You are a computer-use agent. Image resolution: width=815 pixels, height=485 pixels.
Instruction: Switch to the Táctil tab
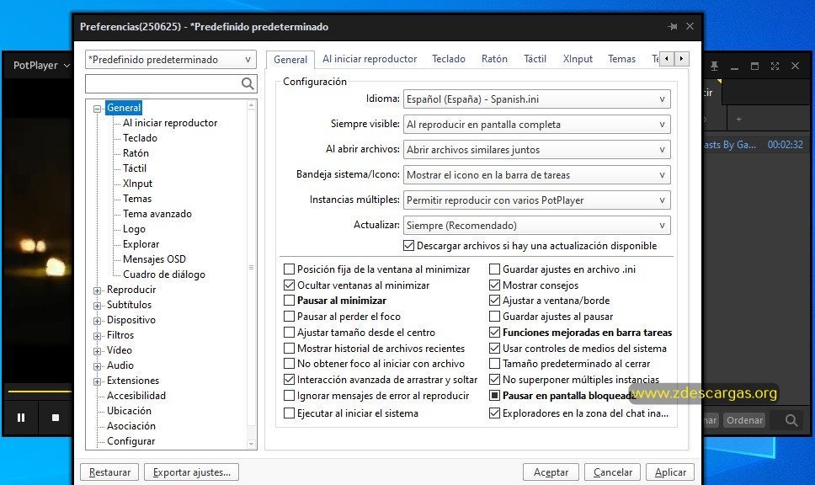535,59
